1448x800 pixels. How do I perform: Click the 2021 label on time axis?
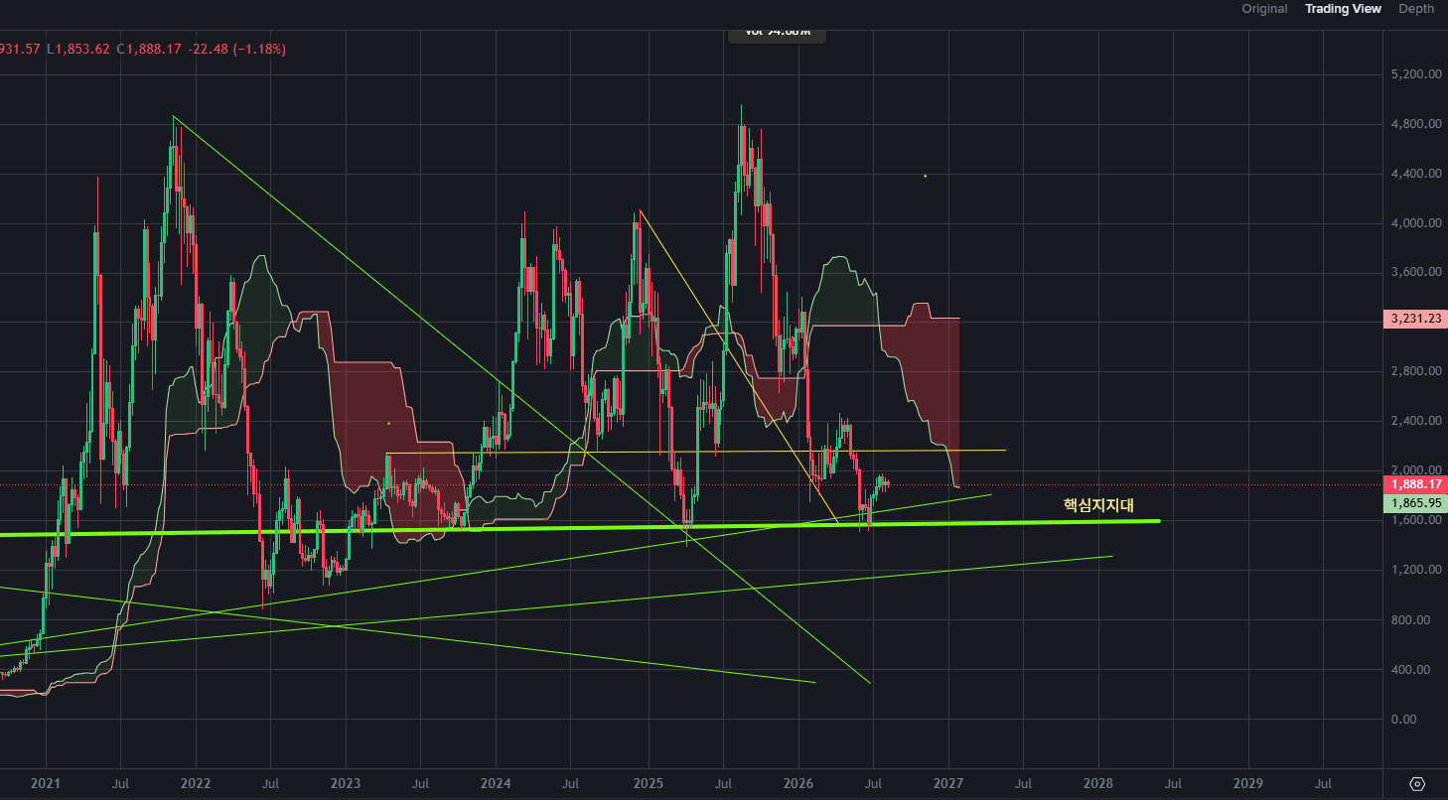tap(46, 782)
